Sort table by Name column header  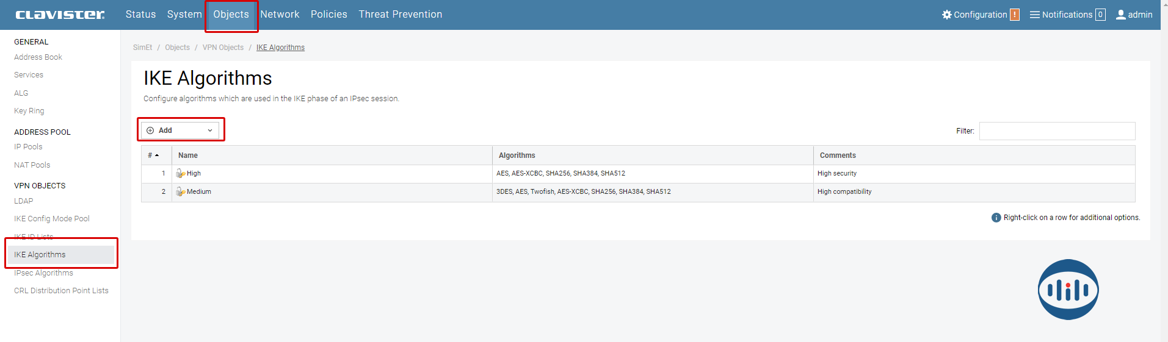(188, 155)
